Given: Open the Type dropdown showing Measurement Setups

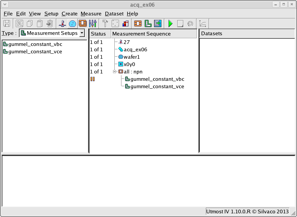Looking at the screenshot, I should (x=52, y=33).
